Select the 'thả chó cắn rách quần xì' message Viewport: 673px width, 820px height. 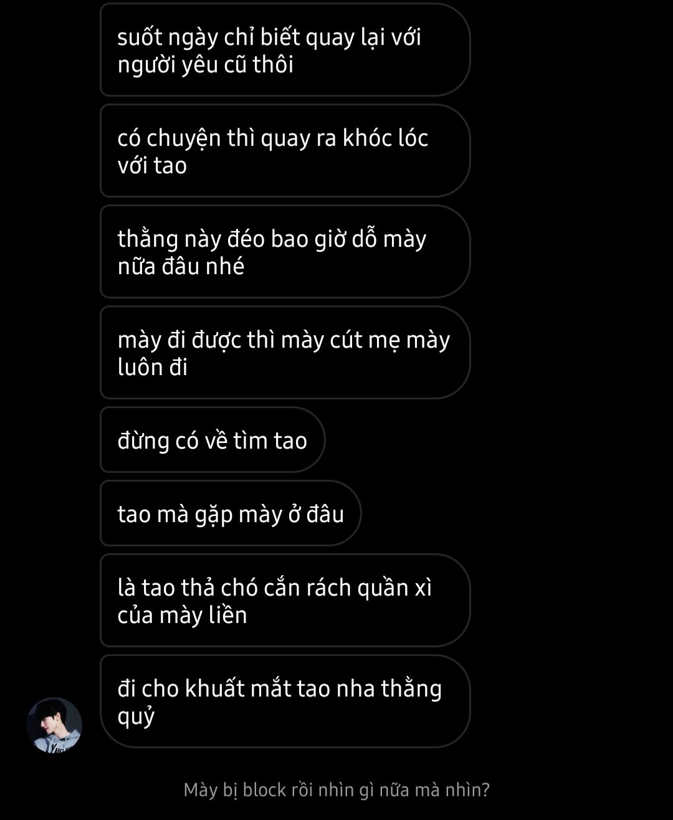(285, 601)
